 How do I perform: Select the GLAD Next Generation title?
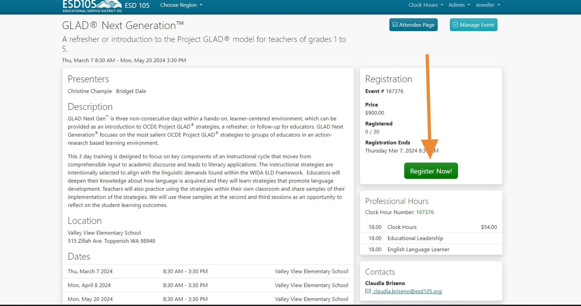122,25
